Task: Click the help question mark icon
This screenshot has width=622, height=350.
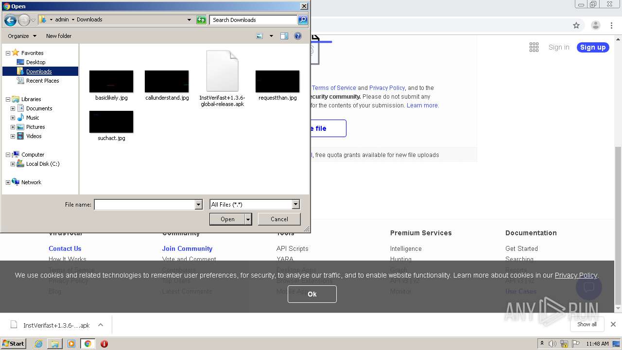Action: point(298,36)
